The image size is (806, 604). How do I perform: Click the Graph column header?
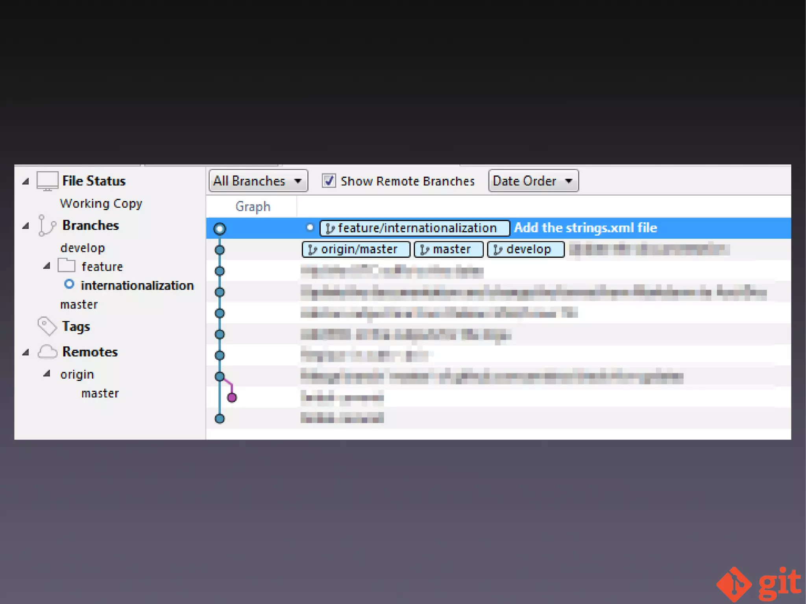[x=253, y=207]
